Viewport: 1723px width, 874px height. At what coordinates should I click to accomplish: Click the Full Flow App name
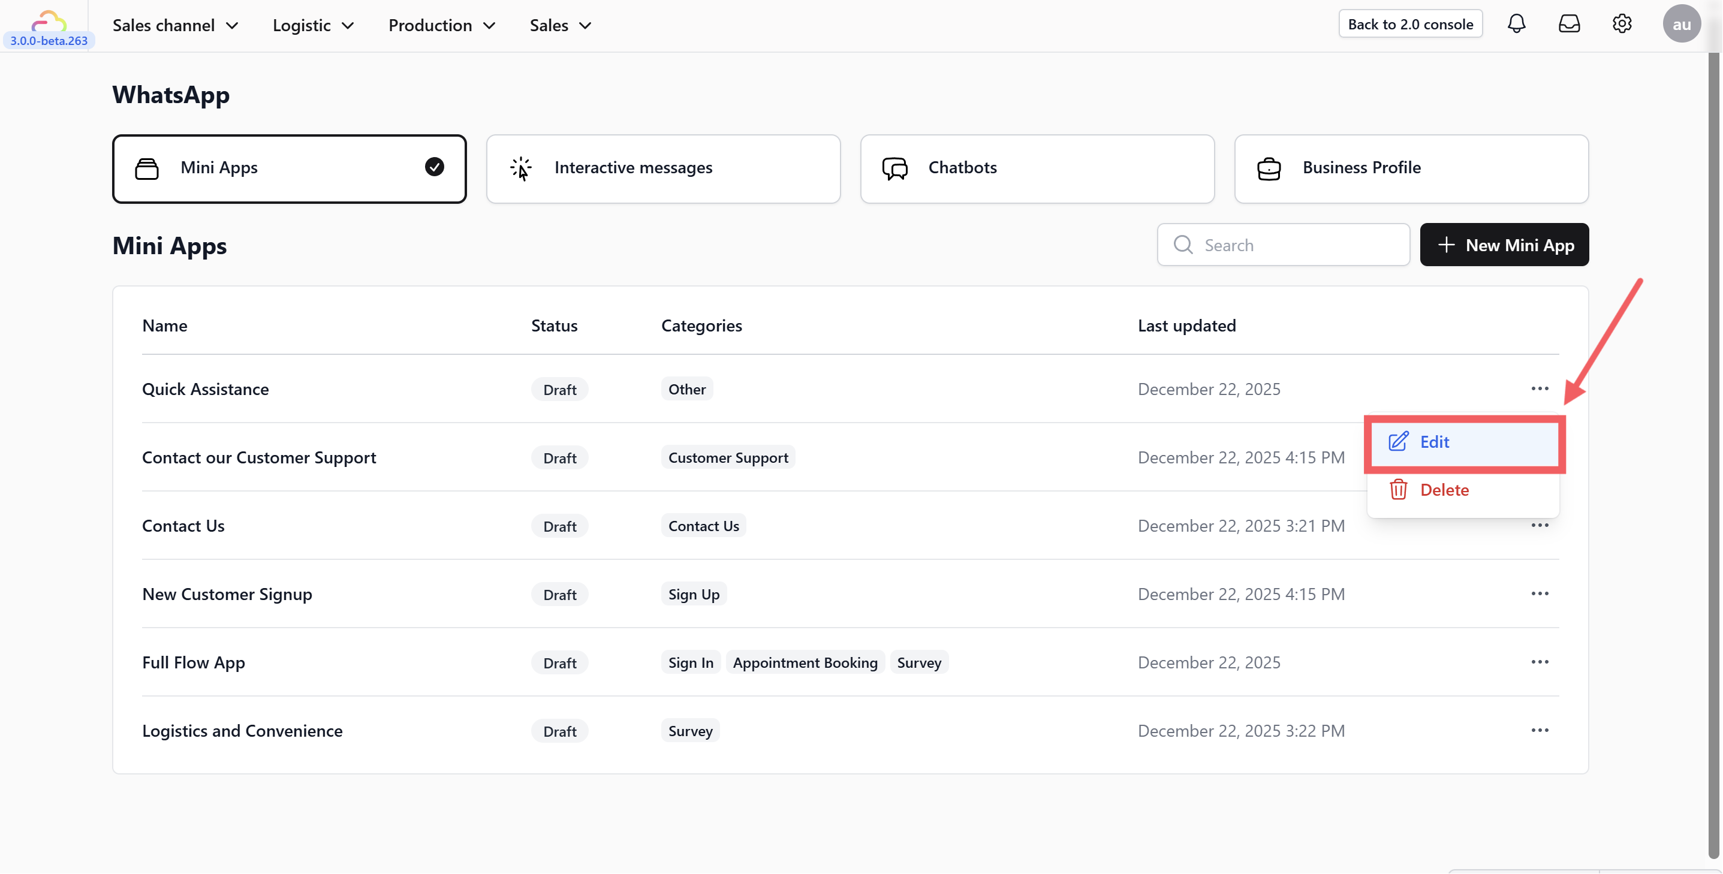click(193, 662)
